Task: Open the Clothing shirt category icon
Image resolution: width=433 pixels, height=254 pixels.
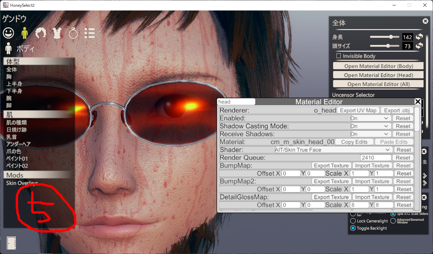Action: coord(57,33)
